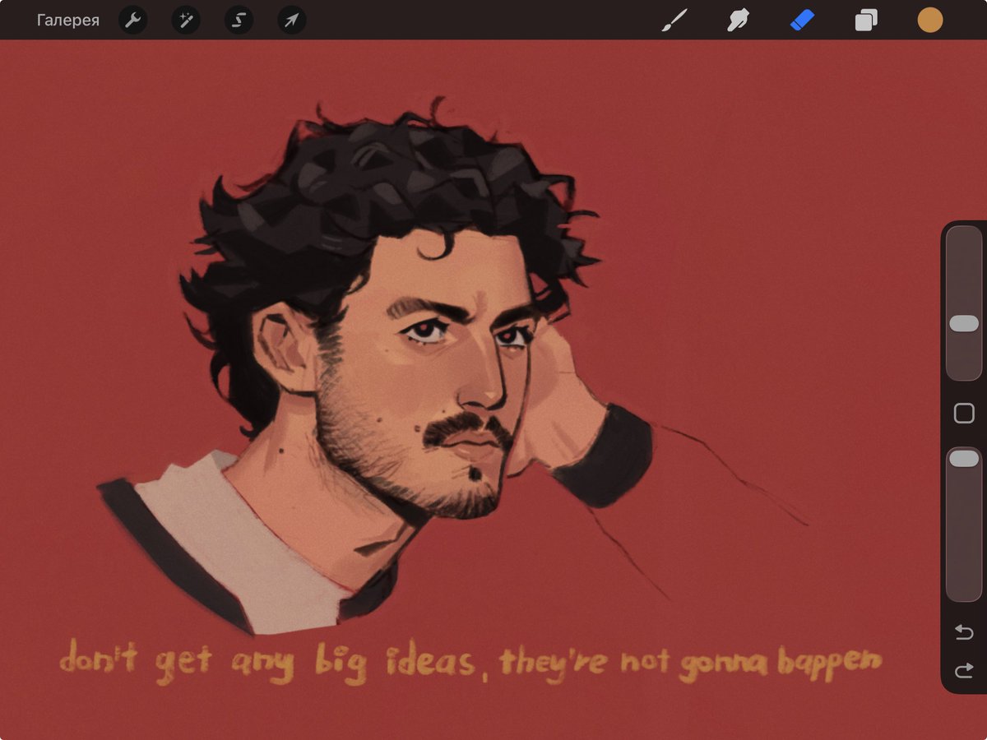This screenshot has width=987, height=740.
Task: Open the Adjustments magic wand menu
Action: (186, 20)
